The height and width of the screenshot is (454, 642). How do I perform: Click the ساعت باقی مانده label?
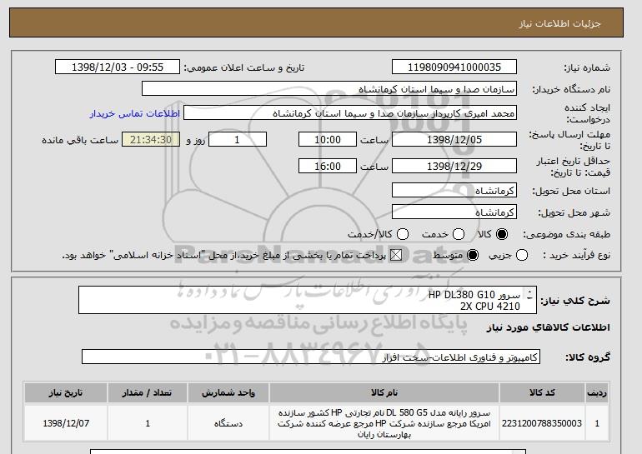pyautogui.click(x=80, y=140)
